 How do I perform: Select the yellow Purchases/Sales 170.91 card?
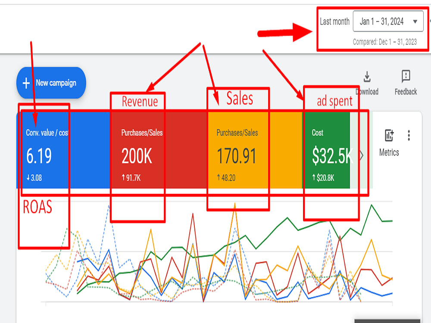click(x=255, y=150)
